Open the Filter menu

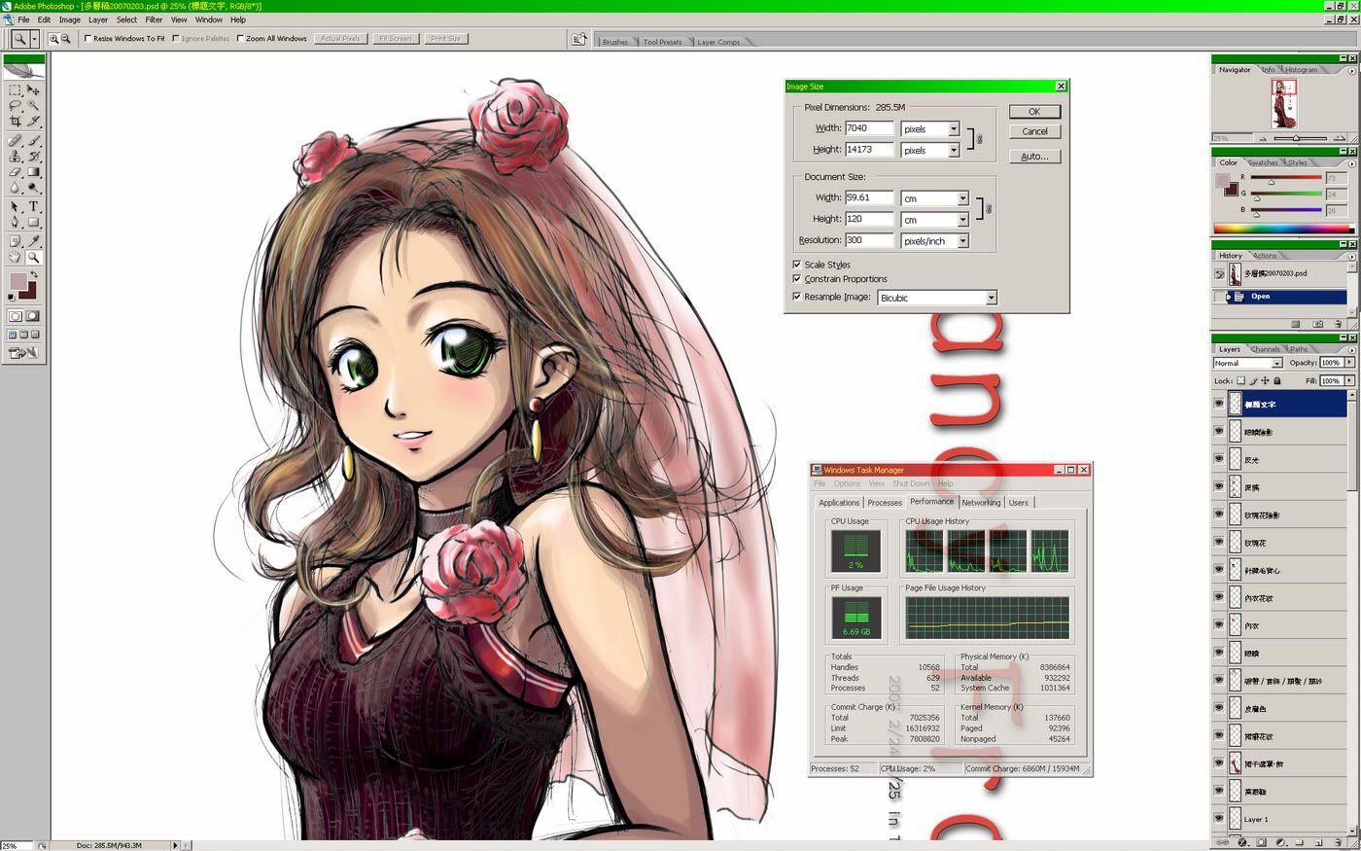point(154,19)
